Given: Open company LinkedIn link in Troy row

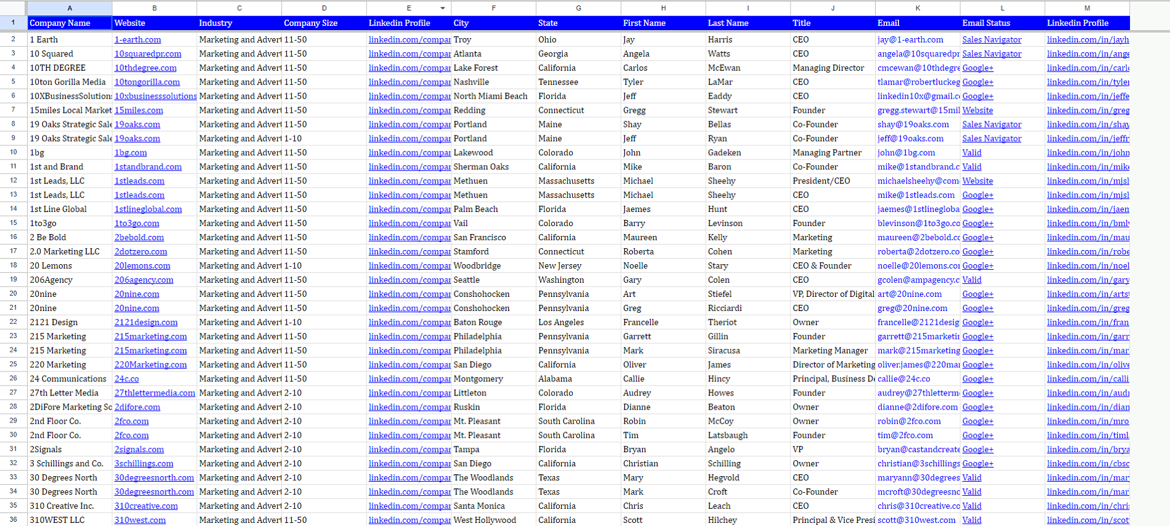Looking at the screenshot, I should click(410, 39).
